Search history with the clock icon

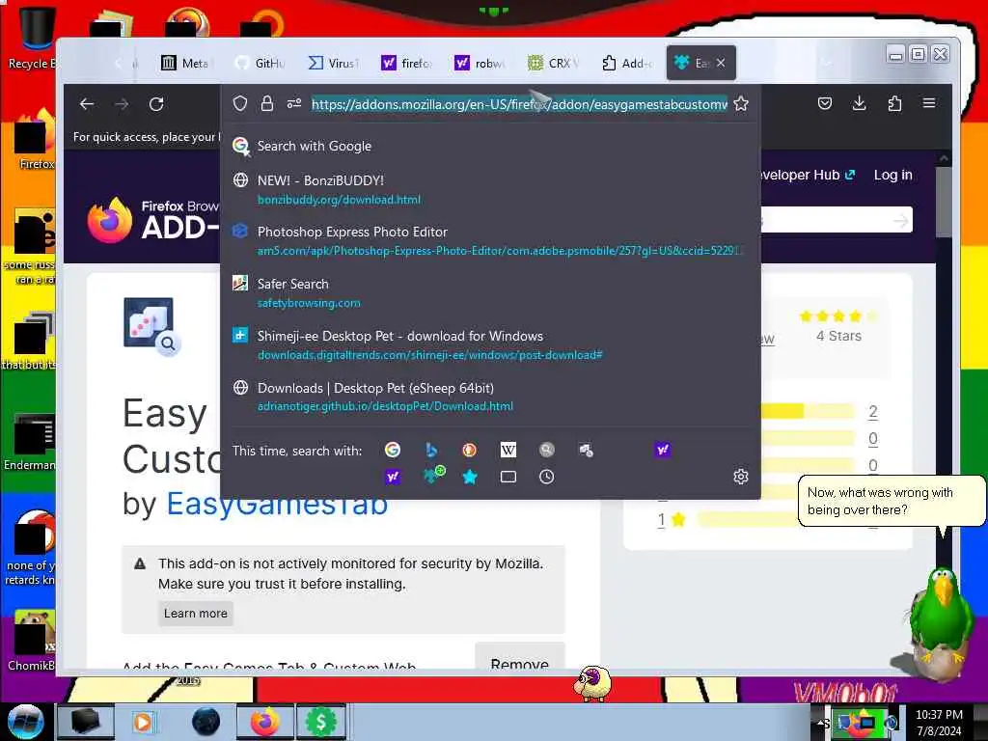click(546, 477)
